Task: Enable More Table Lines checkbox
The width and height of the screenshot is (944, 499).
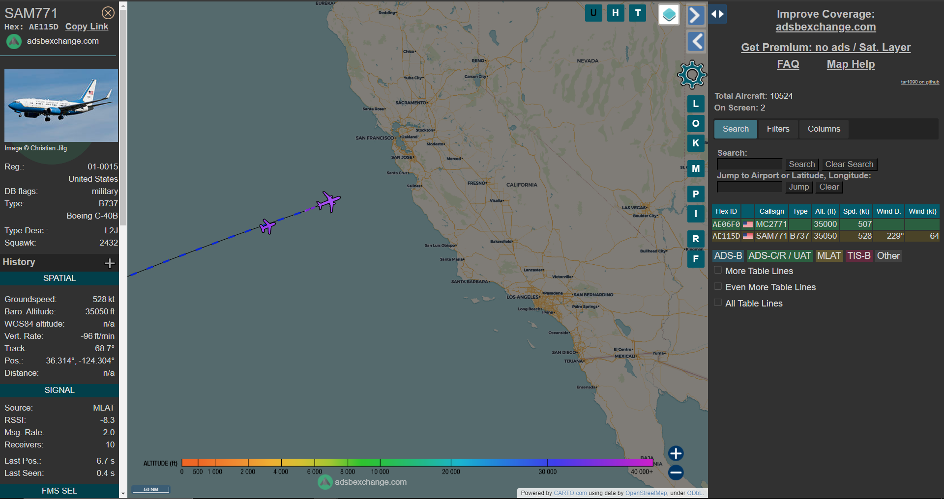Action: click(x=718, y=270)
